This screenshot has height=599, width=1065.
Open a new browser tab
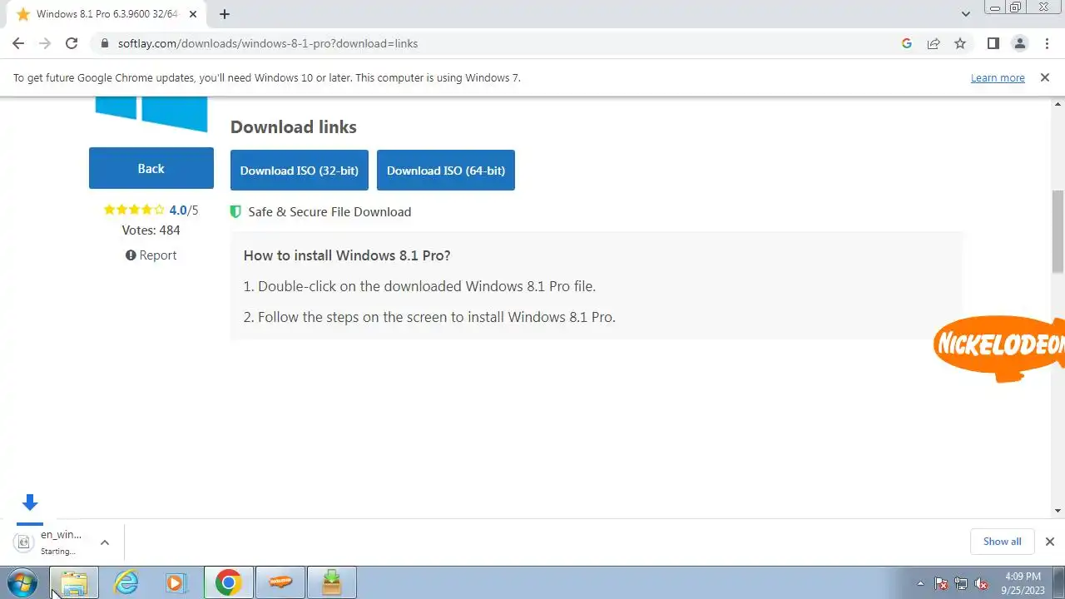[x=224, y=14]
